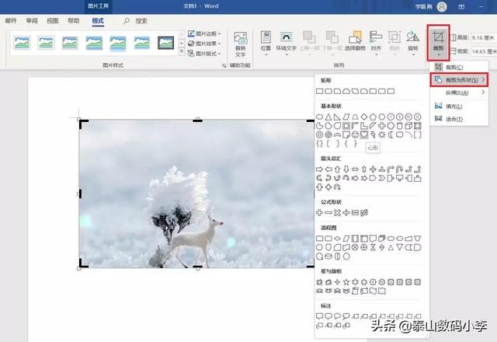
Task: Open the 裁剪 crop dropdown button
Action: click(438, 44)
